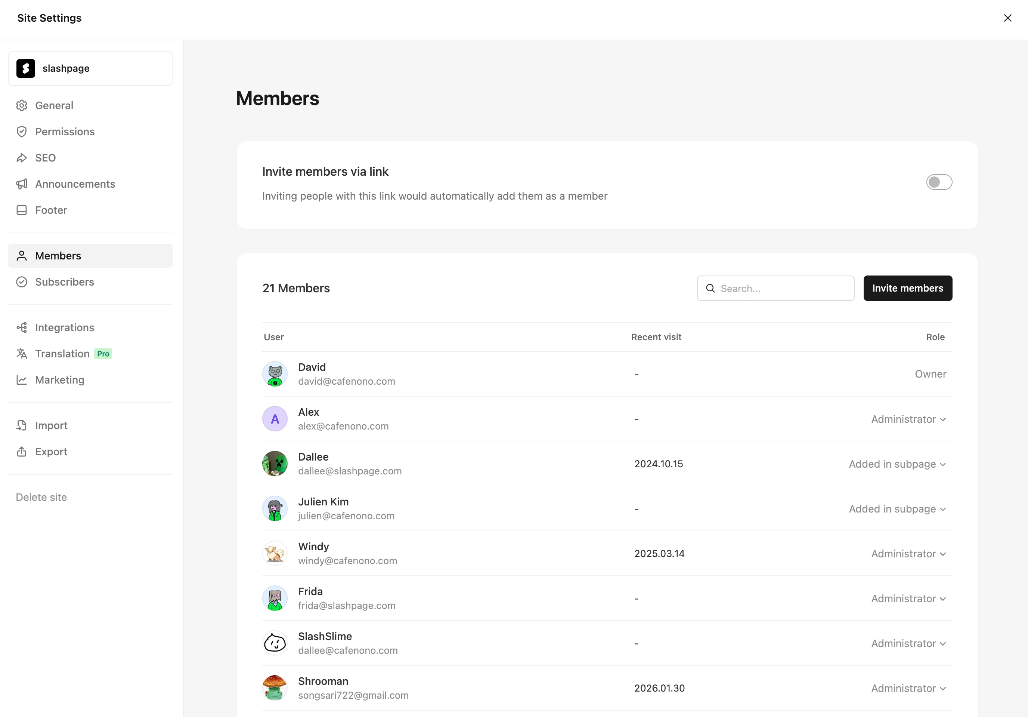This screenshot has width=1028, height=717.
Task: Enable the invite members via link toggle
Action: click(x=939, y=182)
